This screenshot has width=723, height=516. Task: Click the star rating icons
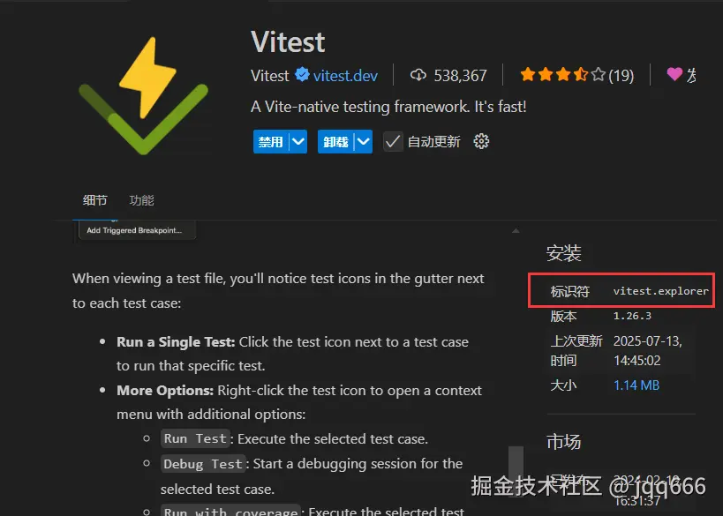tap(562, 75)
